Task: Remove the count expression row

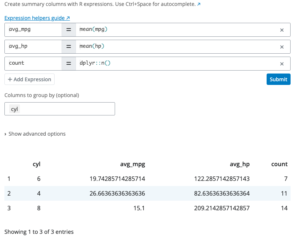Action: click(282, 63)
